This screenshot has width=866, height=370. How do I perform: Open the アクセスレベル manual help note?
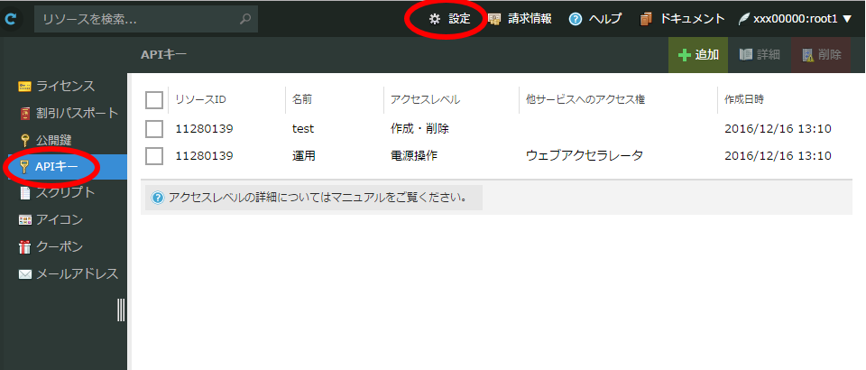pos(314,198)
